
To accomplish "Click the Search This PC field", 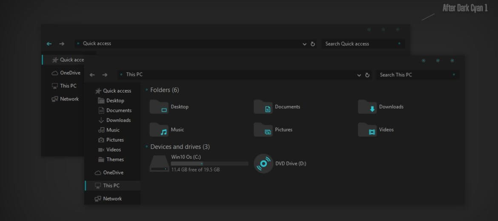I will [418, 75].
